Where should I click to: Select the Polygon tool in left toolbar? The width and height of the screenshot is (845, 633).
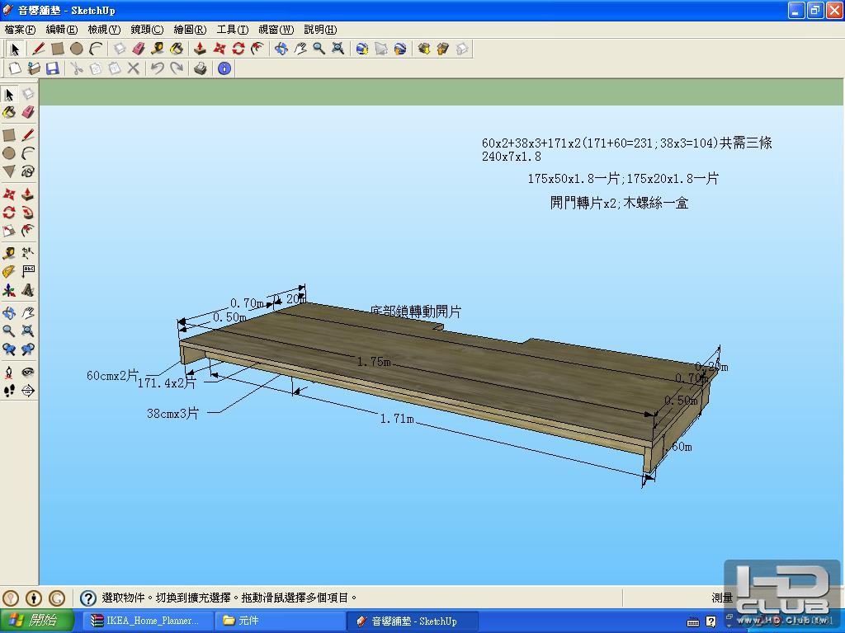tap(9, 171)
